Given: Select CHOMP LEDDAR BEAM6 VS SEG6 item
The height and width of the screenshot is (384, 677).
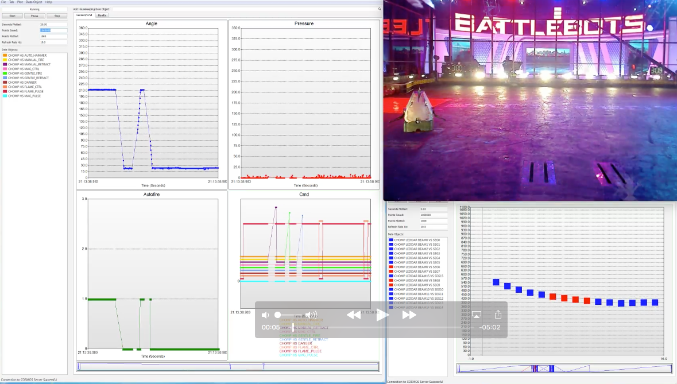Looking at the screenshot, I should (x=415, y=267).
